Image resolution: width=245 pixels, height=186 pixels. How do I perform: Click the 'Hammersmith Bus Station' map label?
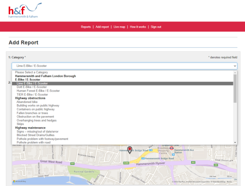point(184,151)
